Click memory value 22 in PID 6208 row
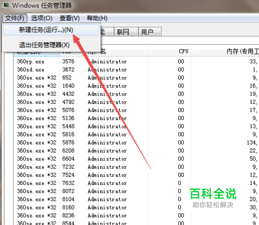The image size is (259, 225). point(253,151)
